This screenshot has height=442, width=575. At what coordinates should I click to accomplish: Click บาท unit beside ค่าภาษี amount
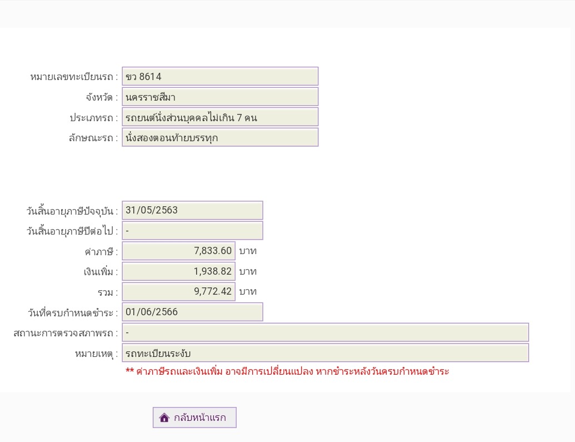[248, 251]
